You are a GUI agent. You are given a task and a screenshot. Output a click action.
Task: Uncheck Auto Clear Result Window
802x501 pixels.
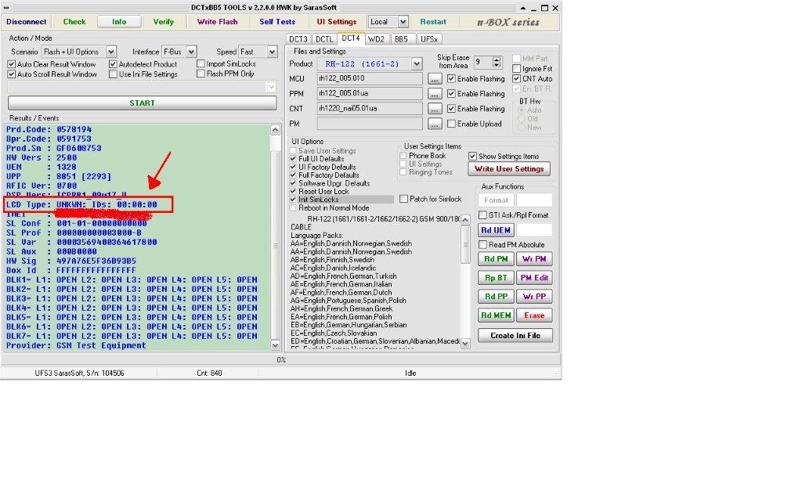(12, 64)
